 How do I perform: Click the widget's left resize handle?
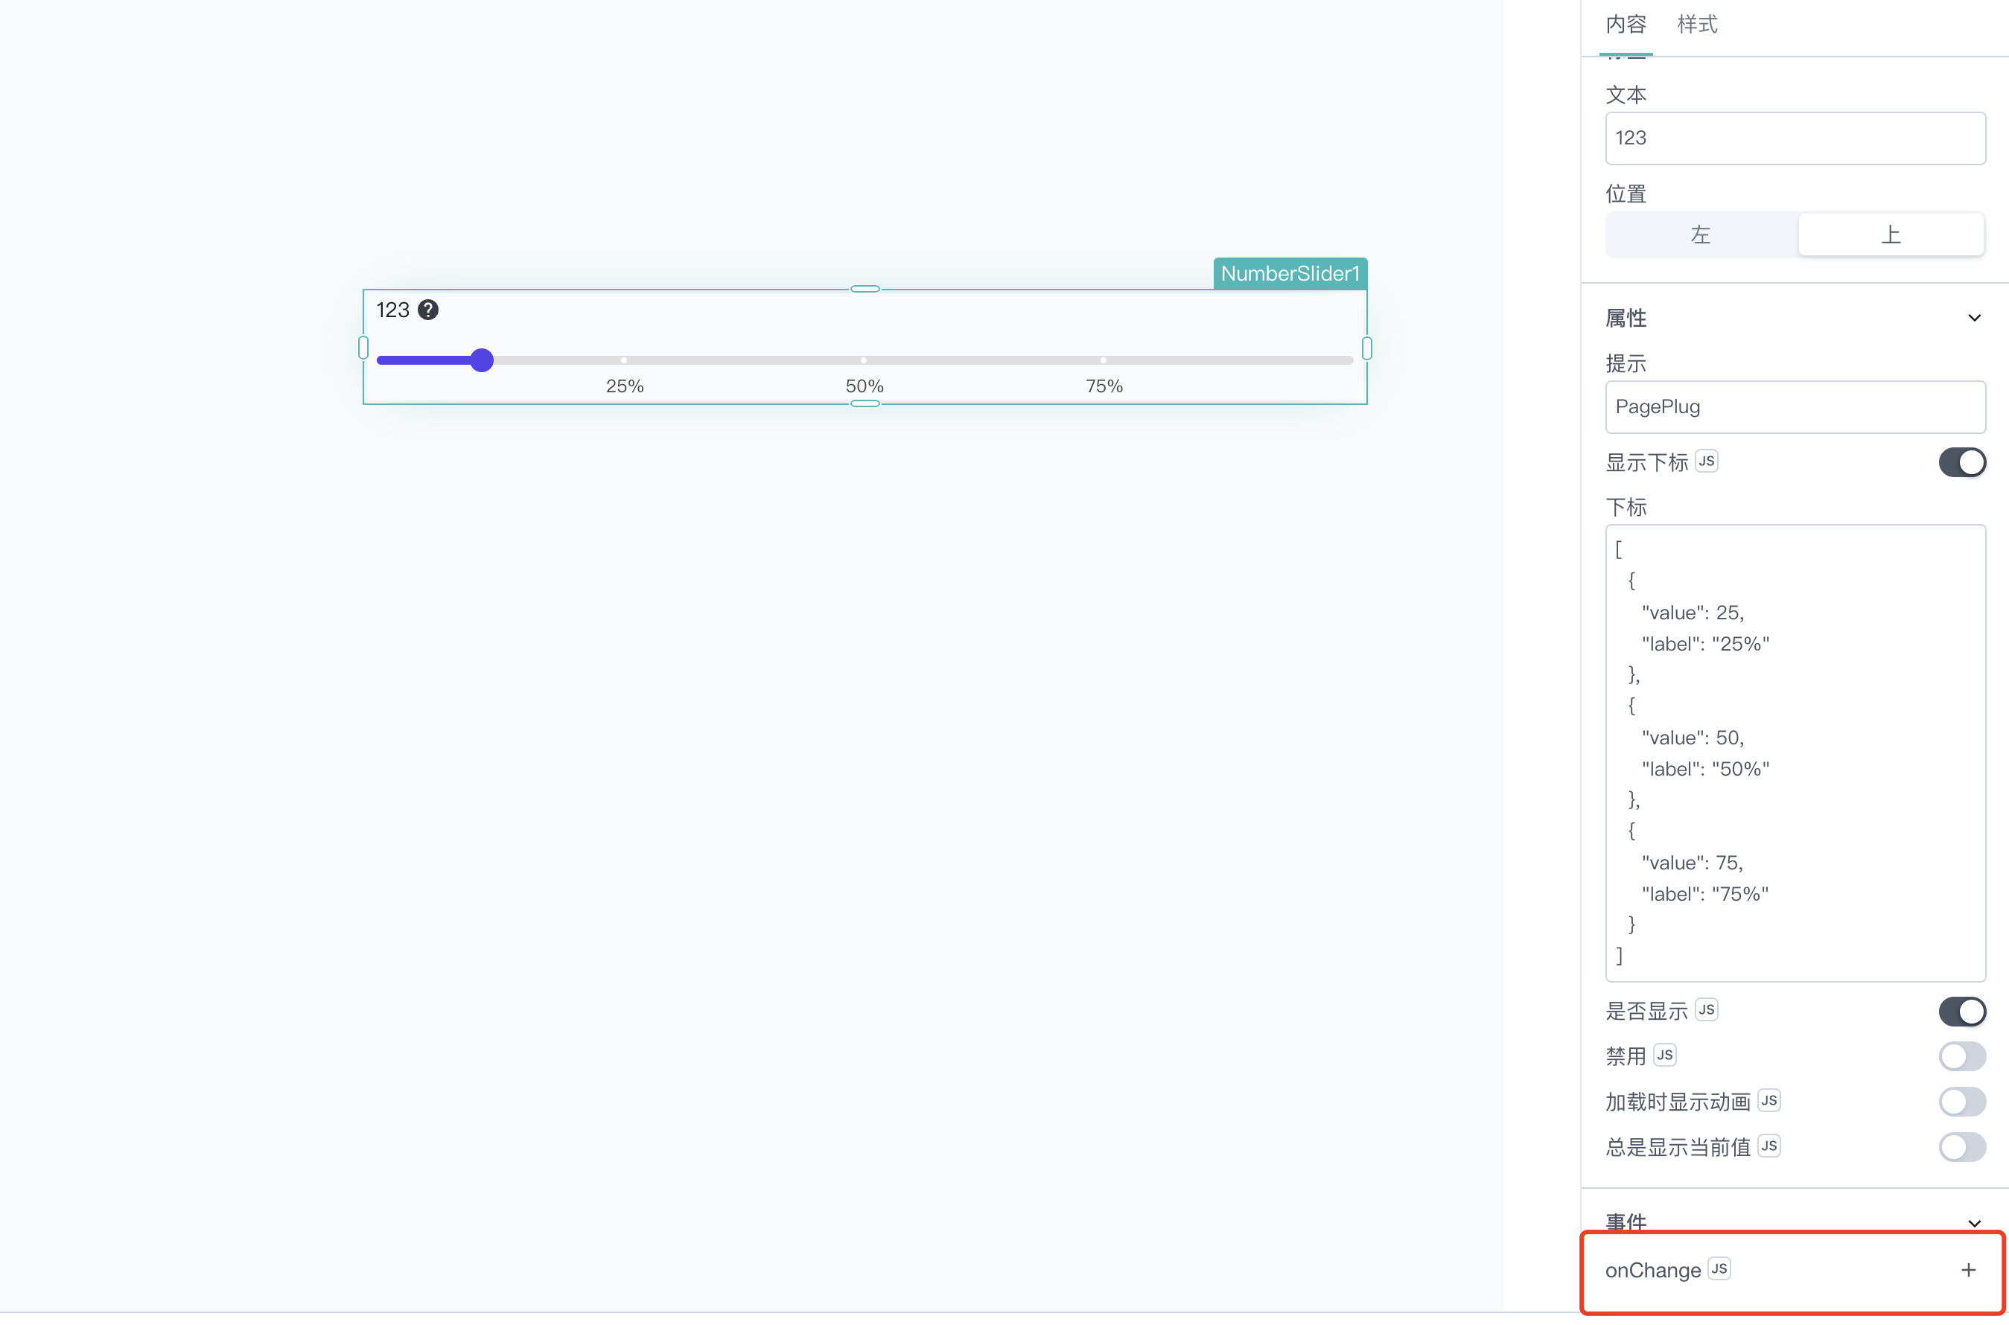363,348
